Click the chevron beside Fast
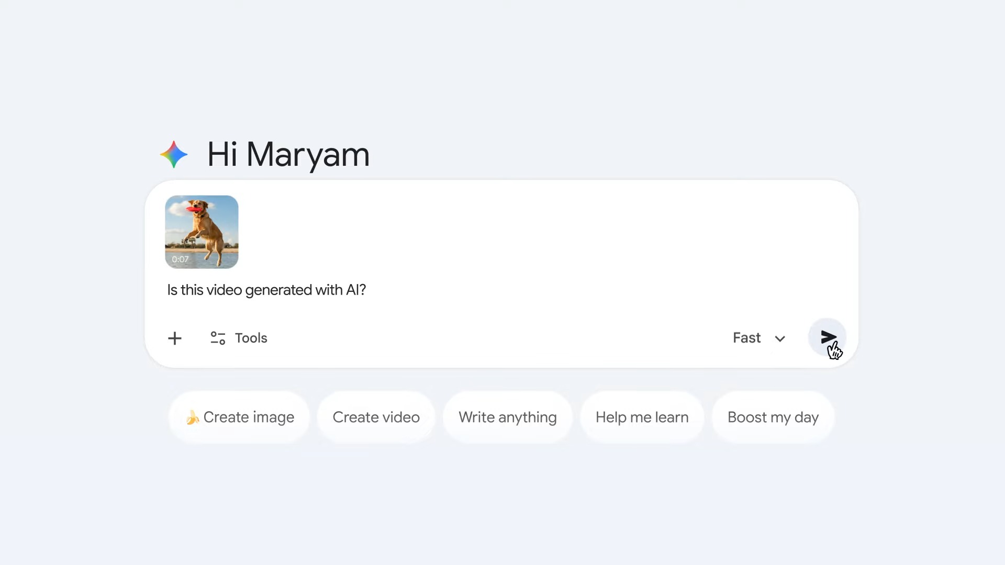 780,338
